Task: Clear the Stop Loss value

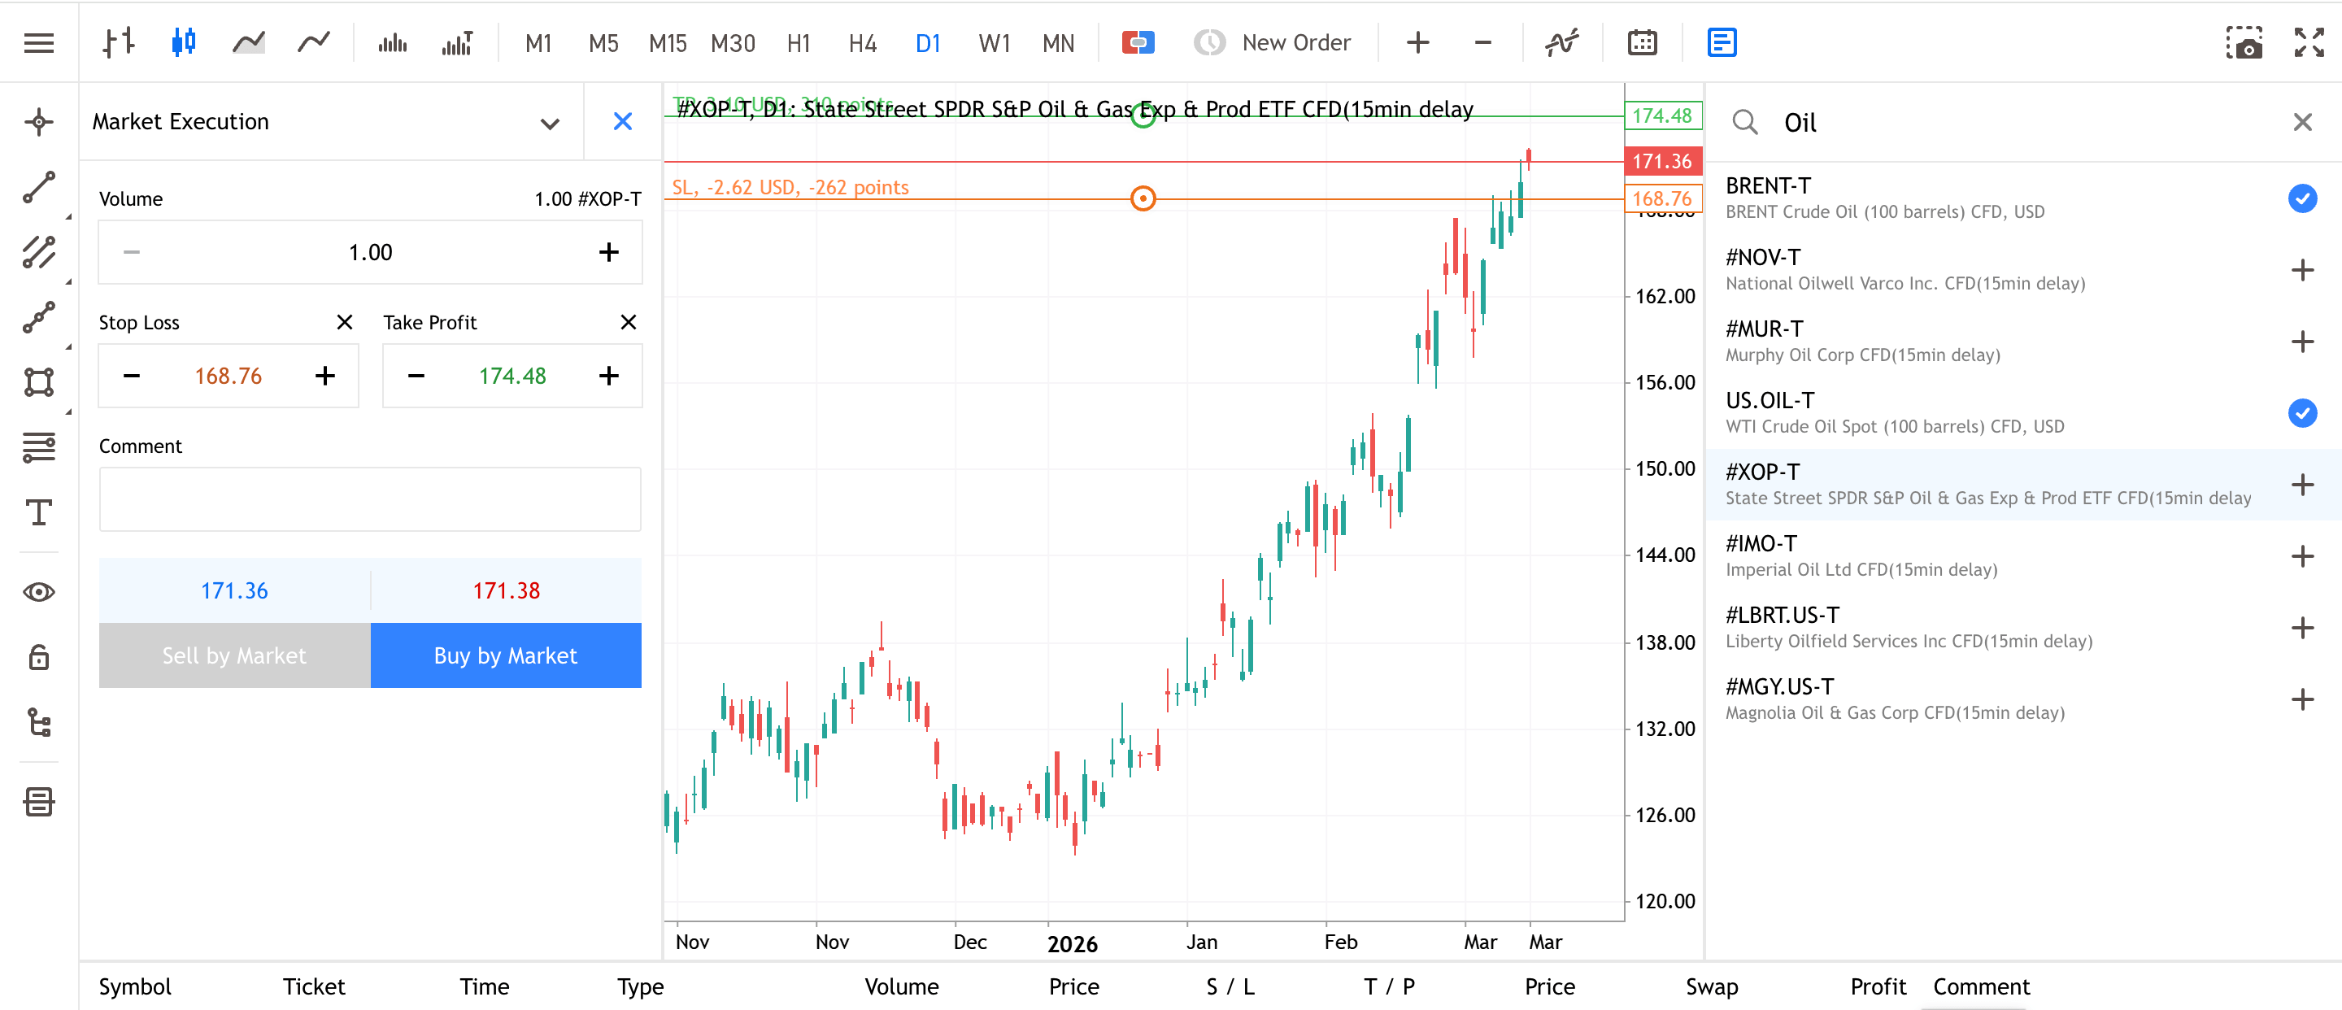Action: point(345,322)
